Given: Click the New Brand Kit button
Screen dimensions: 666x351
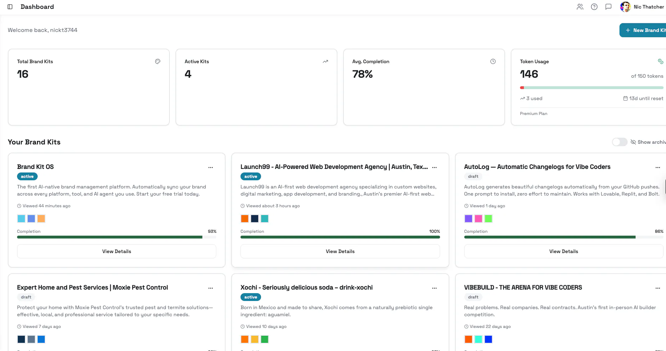Looking at the screenshot, I should [x=643, y=30].
